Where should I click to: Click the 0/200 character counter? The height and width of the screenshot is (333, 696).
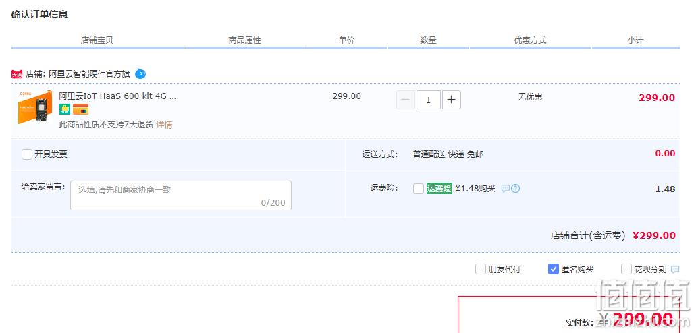(273, 203)
